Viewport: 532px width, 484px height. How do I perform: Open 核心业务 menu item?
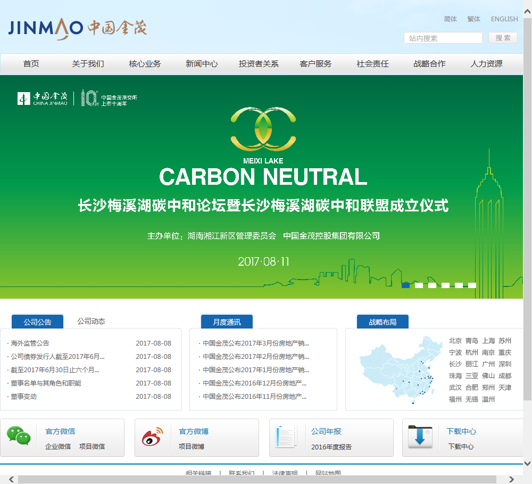click(x=145, y=64)
